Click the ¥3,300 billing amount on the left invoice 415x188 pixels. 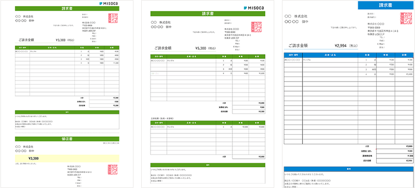coord(61,40)
